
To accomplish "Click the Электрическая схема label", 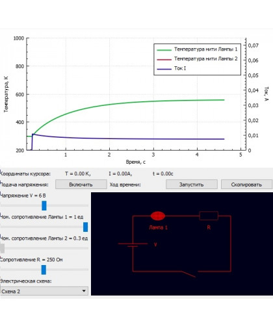I will [26, 281].
